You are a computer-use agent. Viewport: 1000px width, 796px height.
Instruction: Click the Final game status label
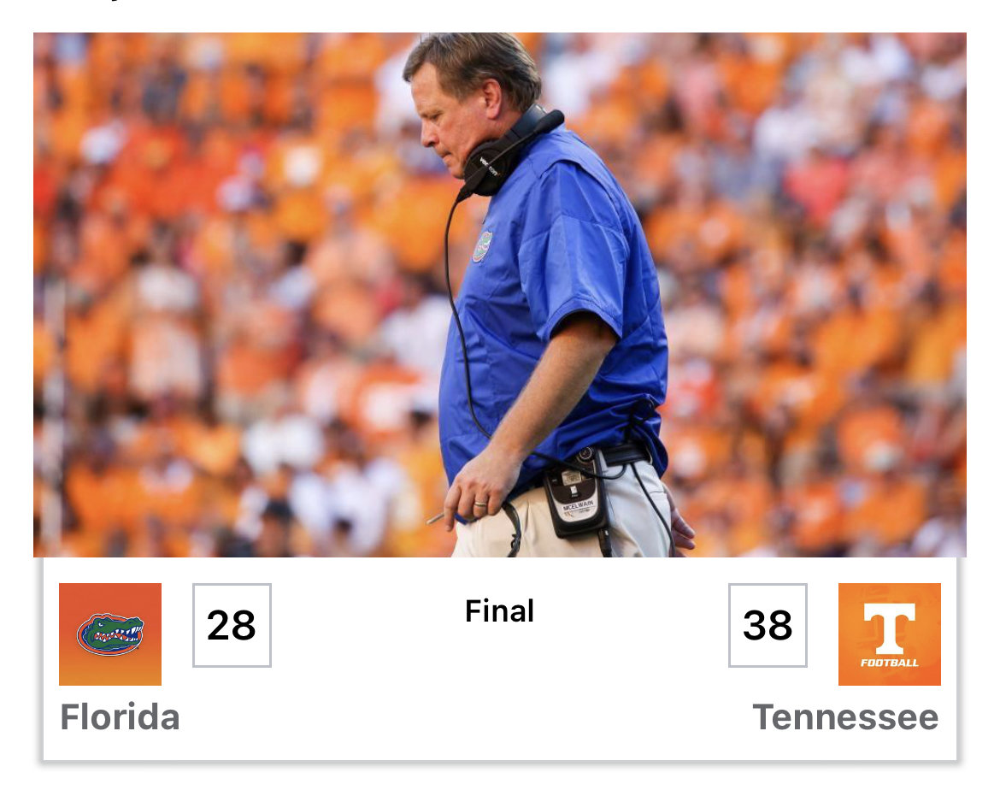[499, 611]
